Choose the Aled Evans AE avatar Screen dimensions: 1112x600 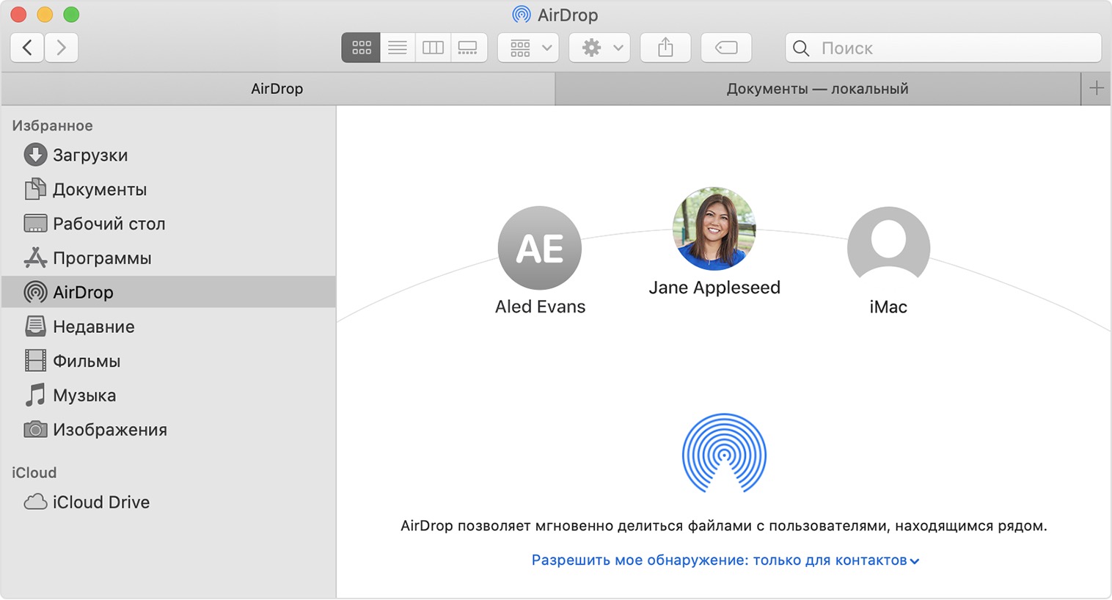pyautogui.click(x=540, y=248)
